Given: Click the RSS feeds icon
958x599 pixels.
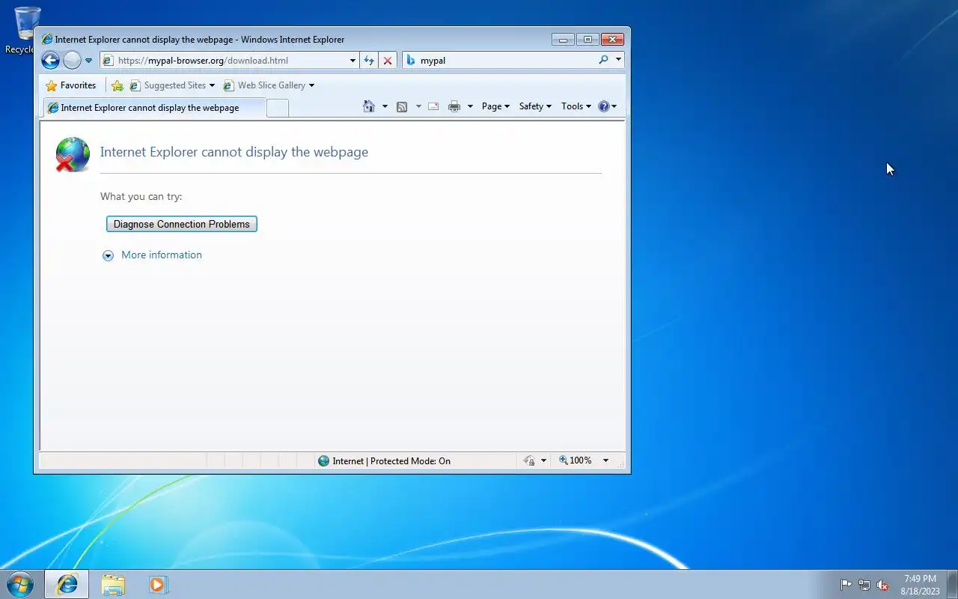Looking at the screenshot, I should (402, 106).
